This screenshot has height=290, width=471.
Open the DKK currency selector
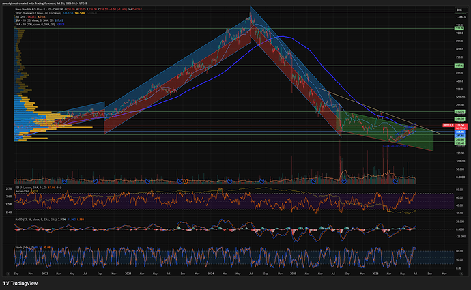point(459,10)
